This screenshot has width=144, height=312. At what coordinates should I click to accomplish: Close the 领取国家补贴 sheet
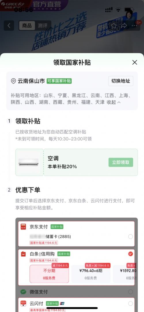point(135,62)
